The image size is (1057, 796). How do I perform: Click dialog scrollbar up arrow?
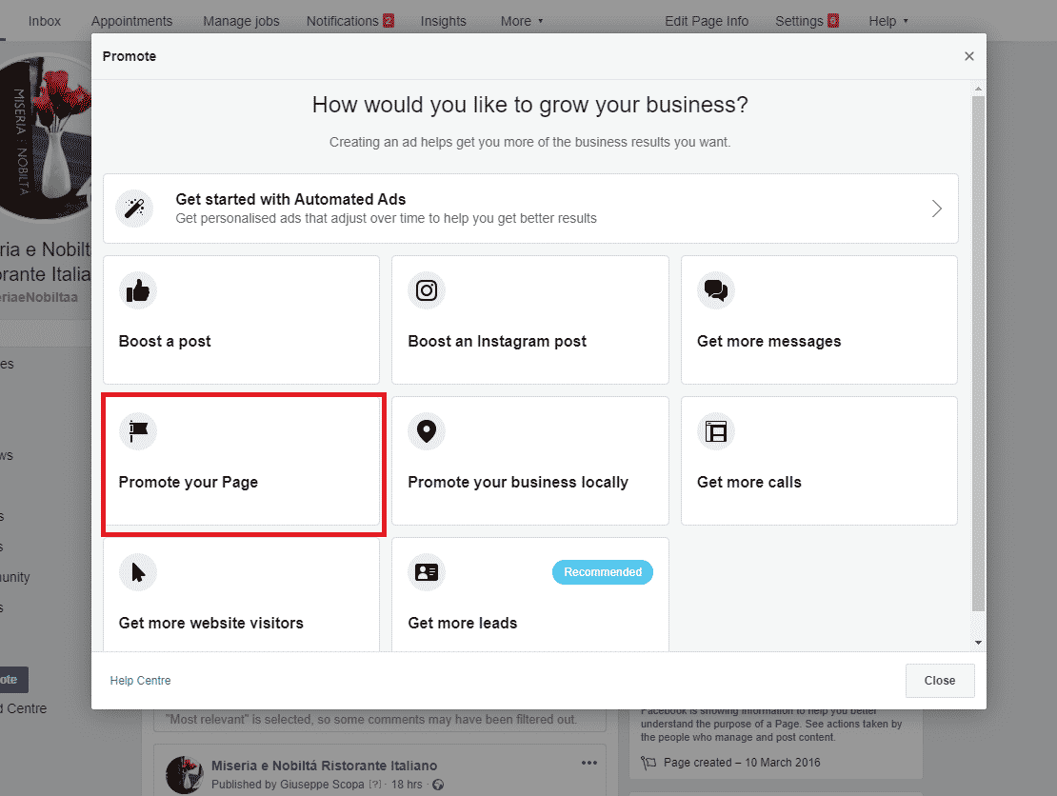pos(978,89)
